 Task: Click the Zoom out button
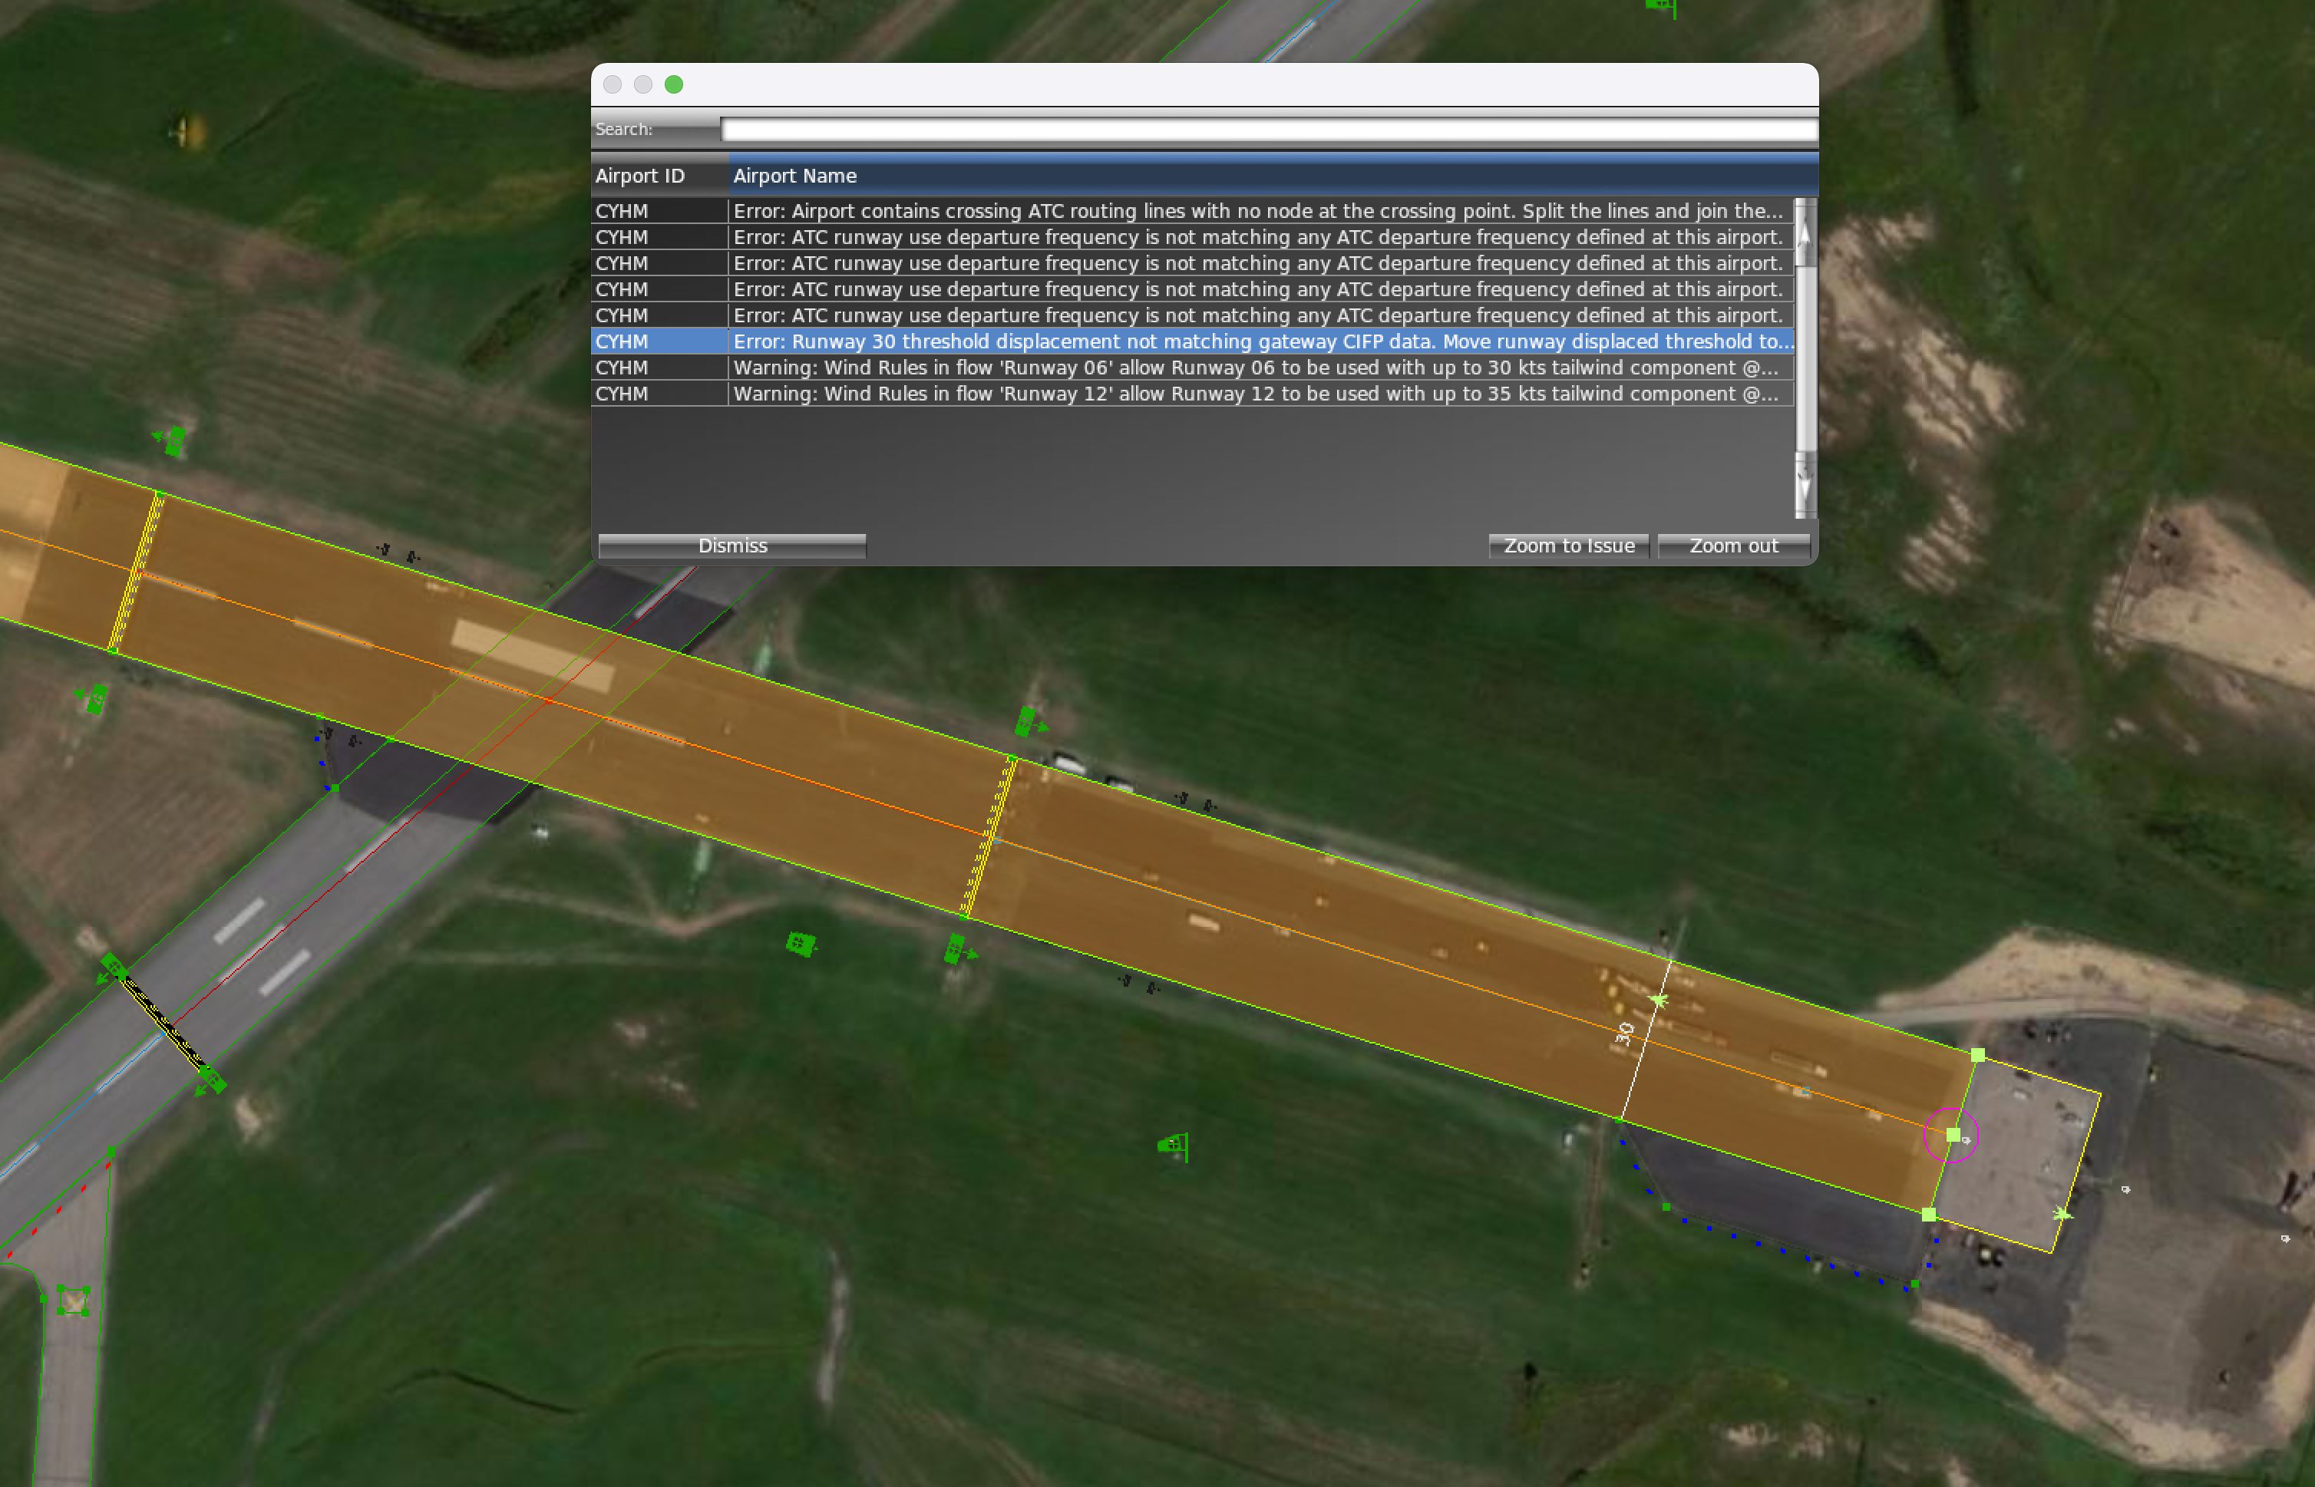pyautogui.click(x=1734, y=546)
